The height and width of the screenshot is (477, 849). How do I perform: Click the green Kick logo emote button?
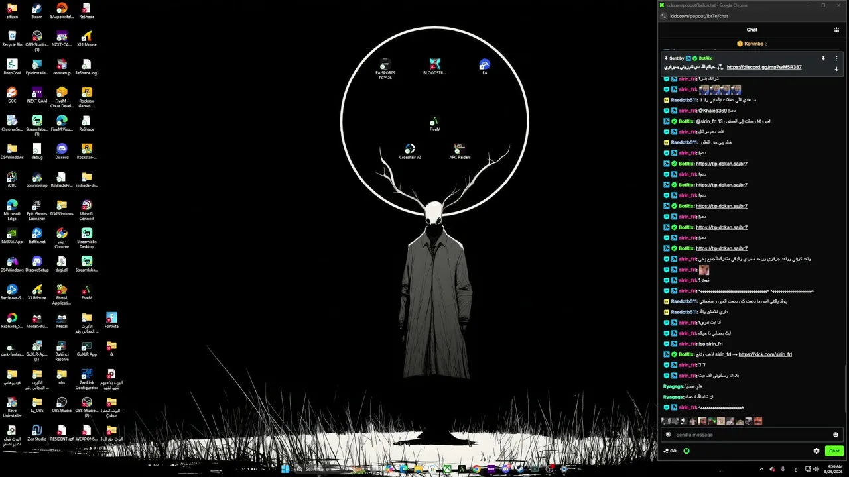tap(686, 451)
